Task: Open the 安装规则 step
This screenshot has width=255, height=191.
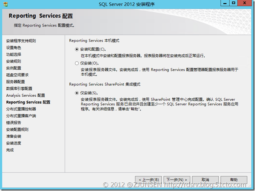Action: tap(13, 61)
